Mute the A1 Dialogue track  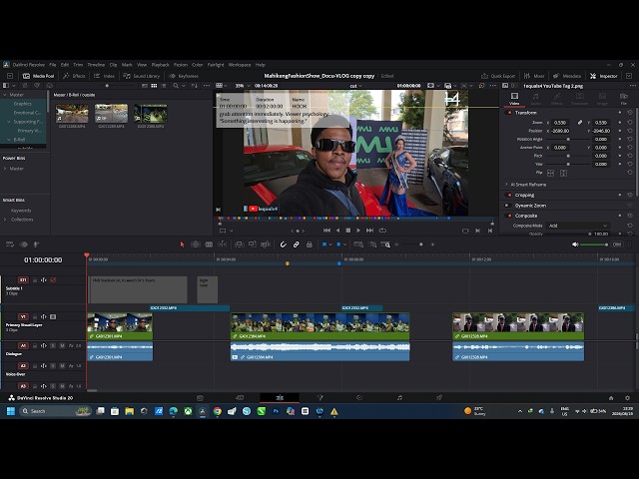pos(62,346)
